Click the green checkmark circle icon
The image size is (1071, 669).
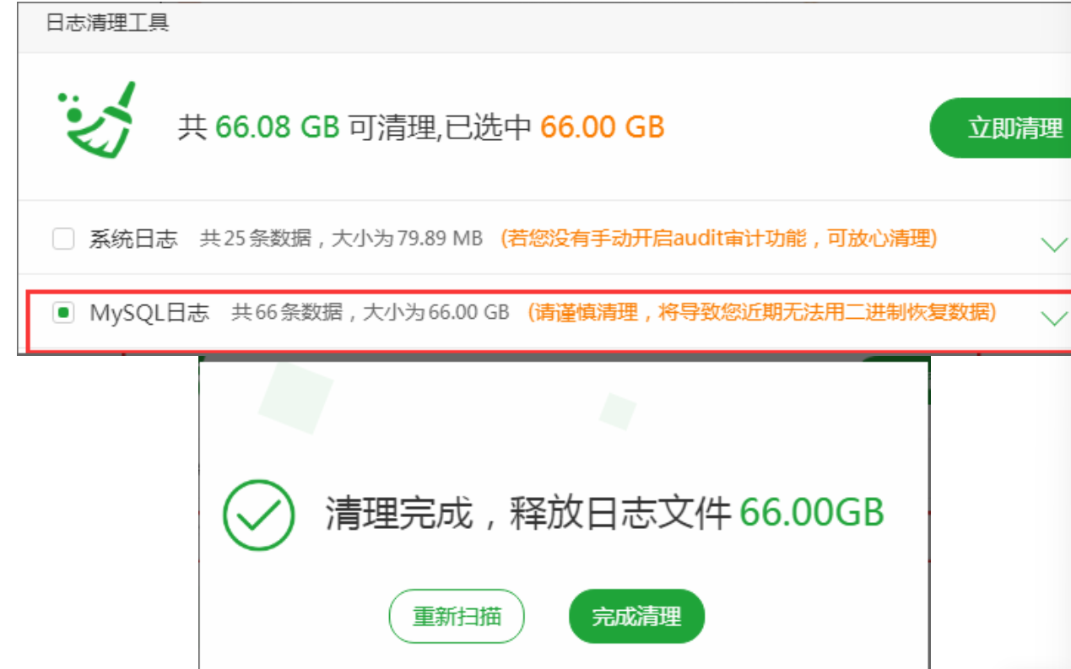[258, 515]
